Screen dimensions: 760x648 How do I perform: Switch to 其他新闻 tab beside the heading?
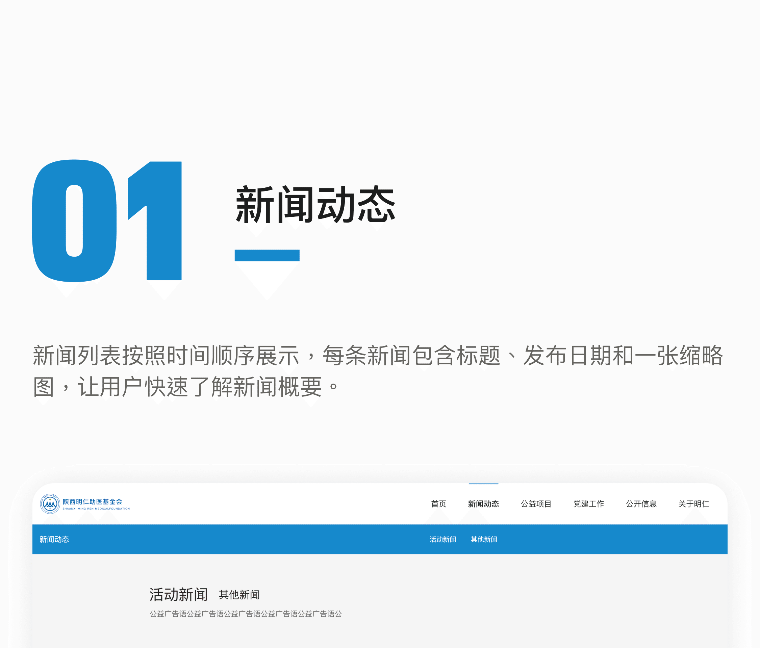pos(239,595)
